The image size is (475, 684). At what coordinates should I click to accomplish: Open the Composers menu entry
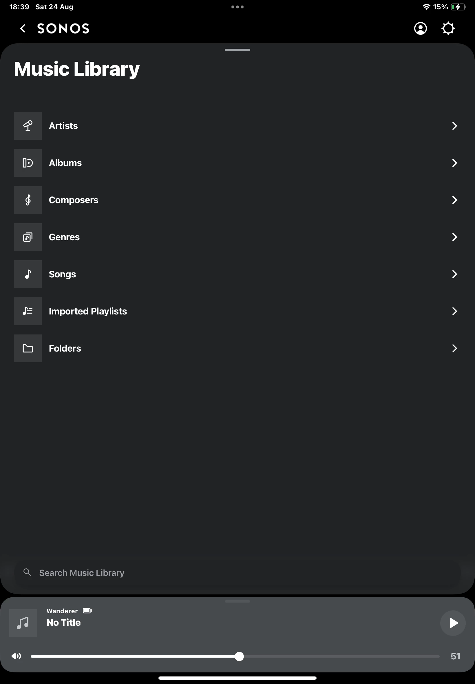[74, 200]
